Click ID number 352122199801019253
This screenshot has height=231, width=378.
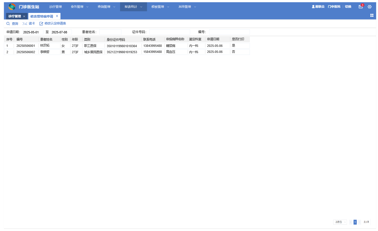click(x=122, y=52)
